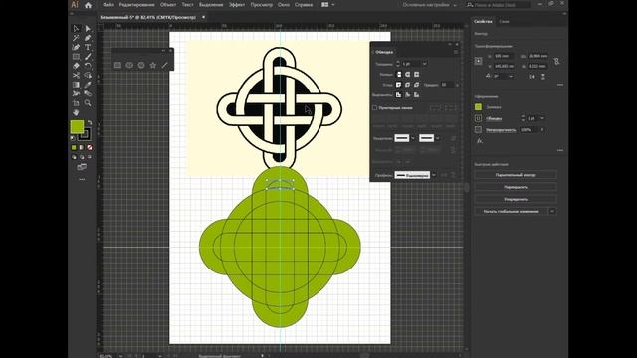The image size is (637, 358).
Task: Choose projecting cap in Stroke panel
Action: point(416,74)
